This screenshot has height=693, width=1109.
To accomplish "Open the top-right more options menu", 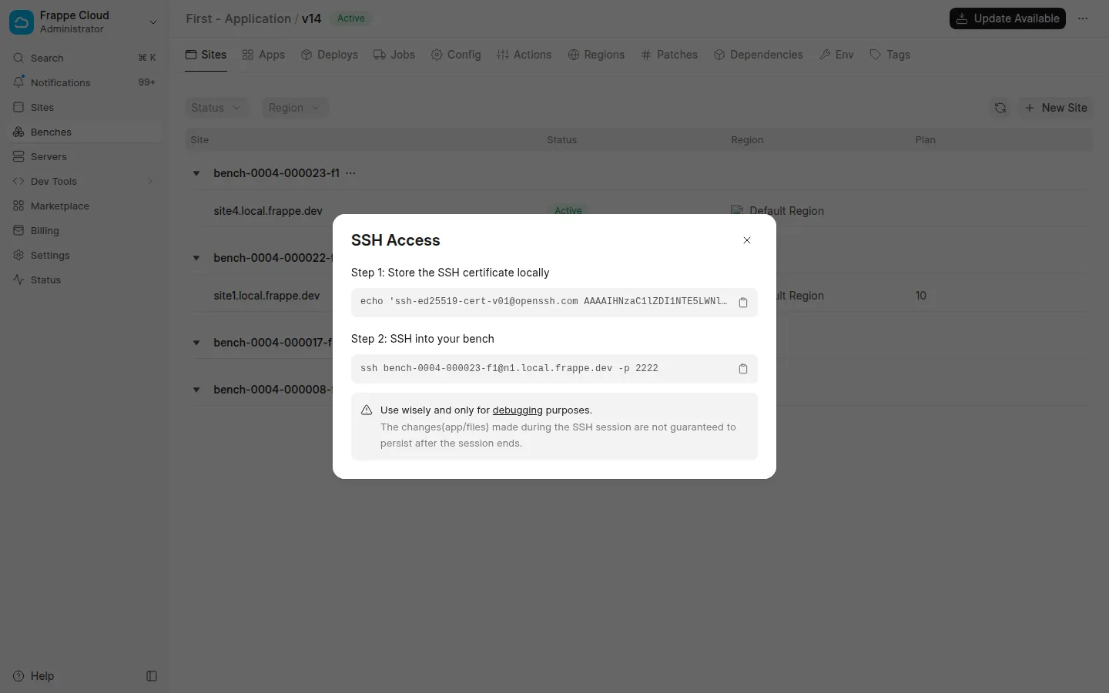I will coord(1083,18).
